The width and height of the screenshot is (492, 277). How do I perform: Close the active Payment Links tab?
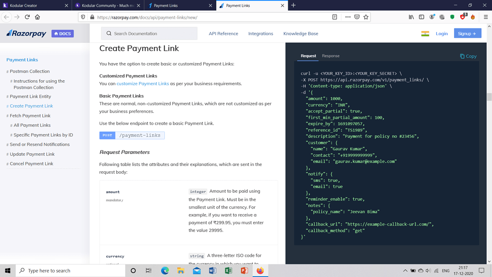click(x=283, y=5)
